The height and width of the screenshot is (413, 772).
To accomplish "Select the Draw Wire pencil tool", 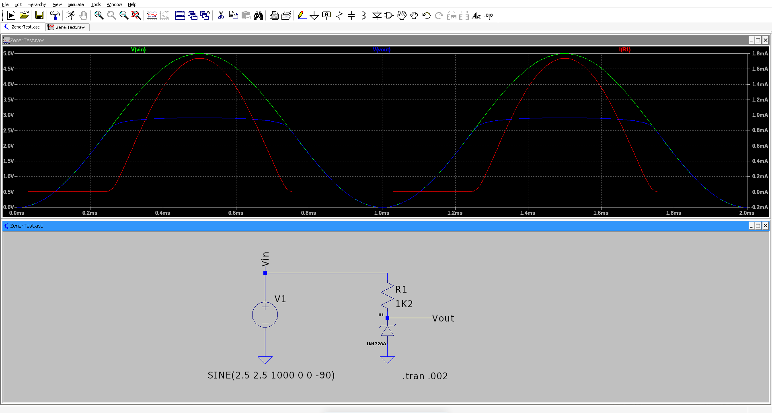I will 302,15.
